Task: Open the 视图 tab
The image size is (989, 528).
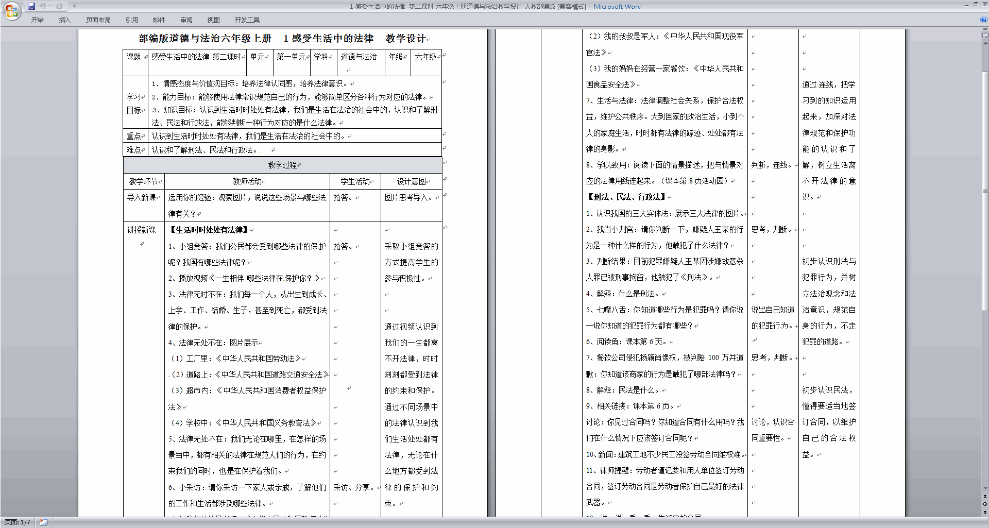Action: click(x=213, y=20)
